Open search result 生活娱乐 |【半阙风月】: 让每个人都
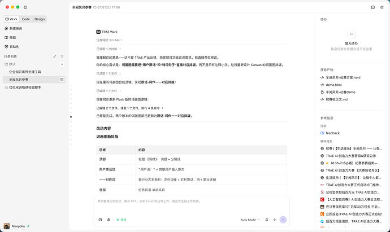 [x=351, y=178]
